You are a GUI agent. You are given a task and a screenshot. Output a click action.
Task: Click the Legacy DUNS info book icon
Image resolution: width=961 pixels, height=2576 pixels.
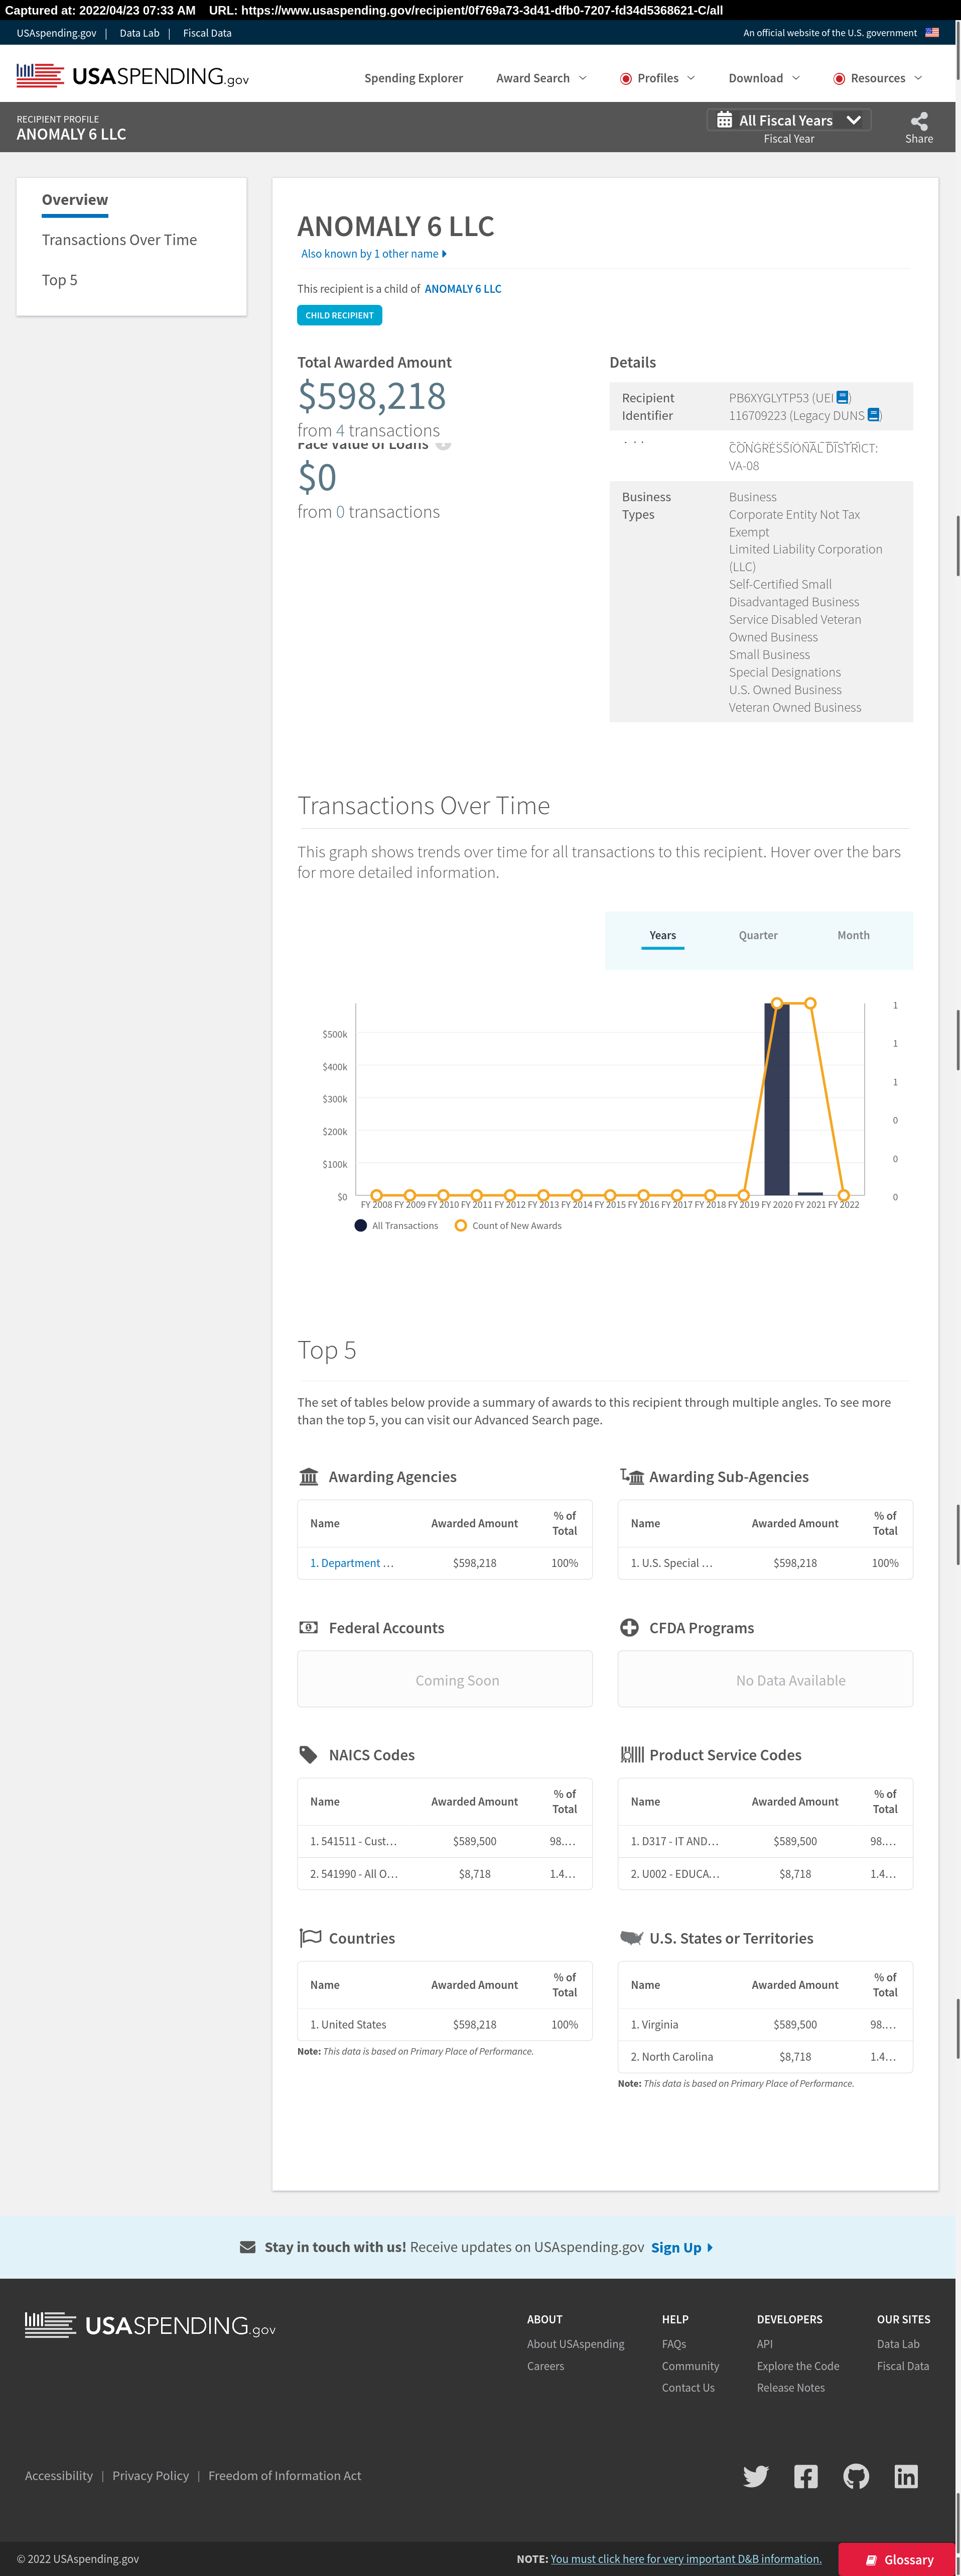(873, 415)
